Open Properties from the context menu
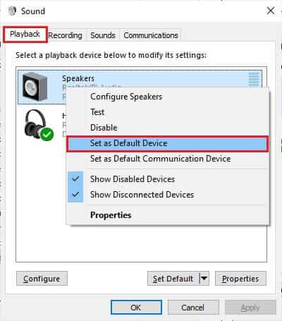282x321 pixels. 168,215
